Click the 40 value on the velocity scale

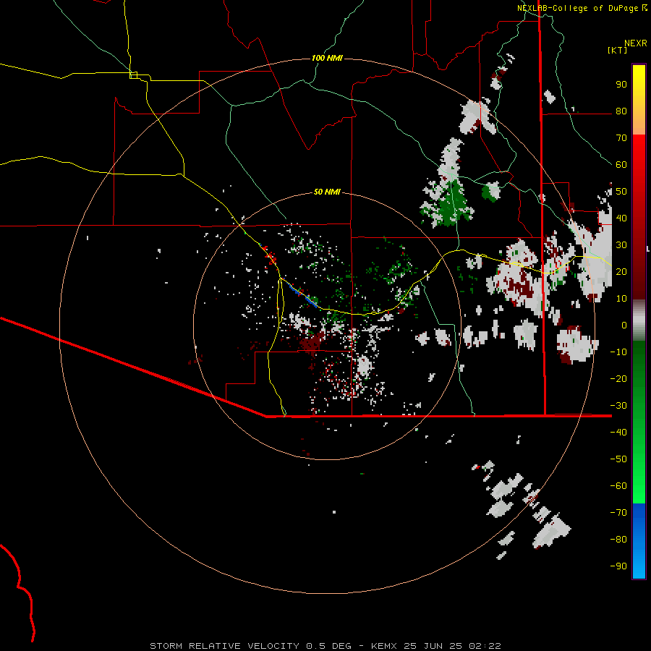pos(621,218)
